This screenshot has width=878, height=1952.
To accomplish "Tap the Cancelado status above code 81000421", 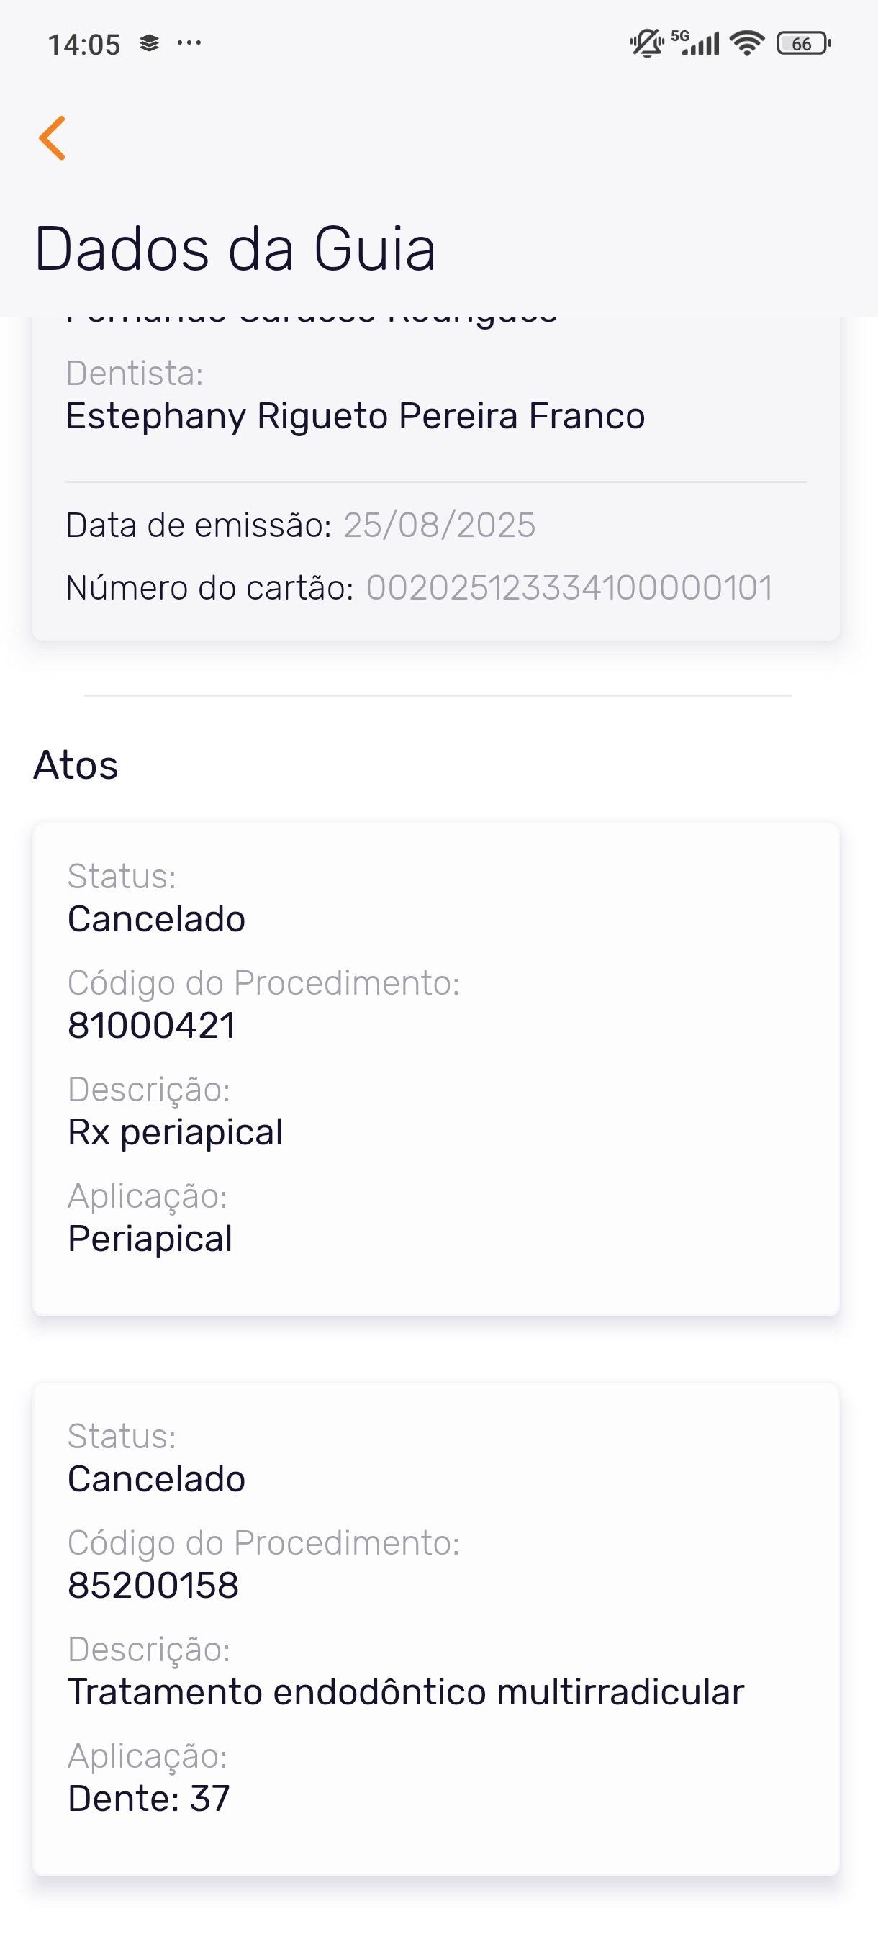I will point(156,919).
